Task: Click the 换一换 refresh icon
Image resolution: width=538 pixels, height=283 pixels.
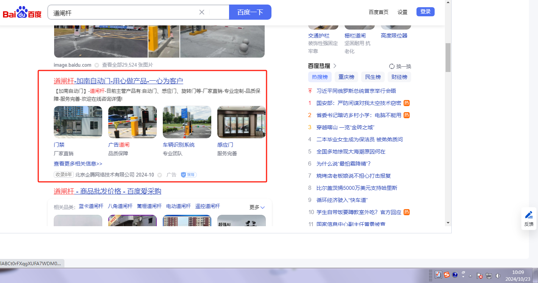Action: coord(392,66)
